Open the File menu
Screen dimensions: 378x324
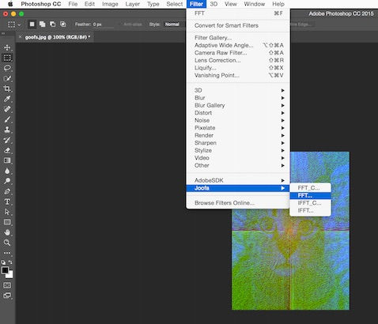[73, 4]
